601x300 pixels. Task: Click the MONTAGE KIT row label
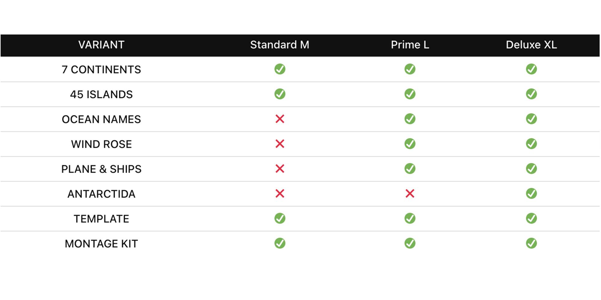click(x=101, y=244)
